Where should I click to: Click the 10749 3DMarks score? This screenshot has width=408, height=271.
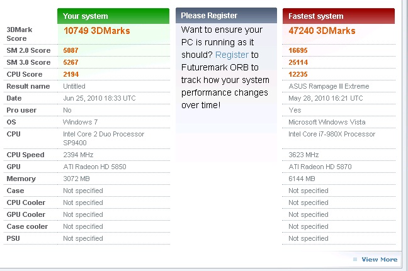[x=97, y=31]
